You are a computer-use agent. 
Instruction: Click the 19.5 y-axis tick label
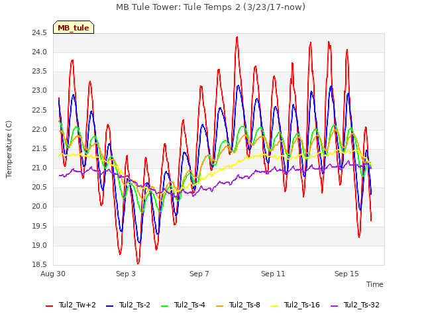40,227
